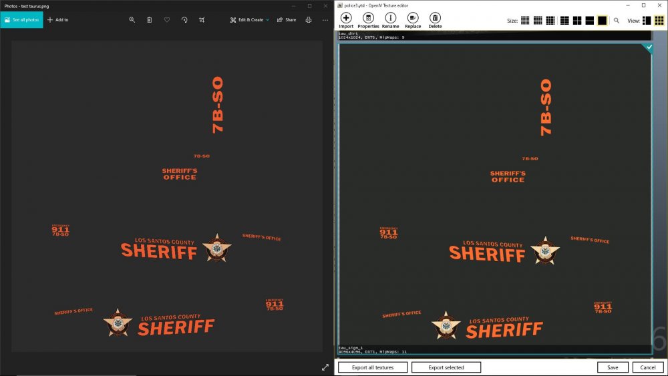Select the largest single-tile thumbnail size
The width and height of the screenshot is (668, 376).
coord(602,21)
